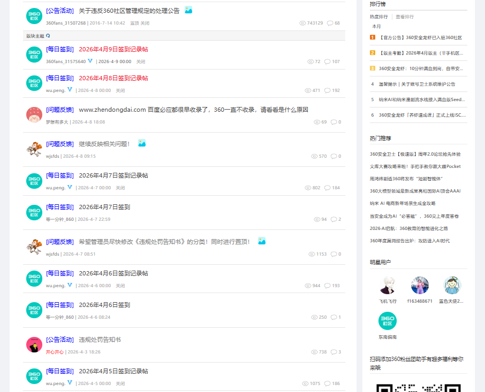
Task: Click the reply bubble icon showing 192
Action: pos(327,90)
